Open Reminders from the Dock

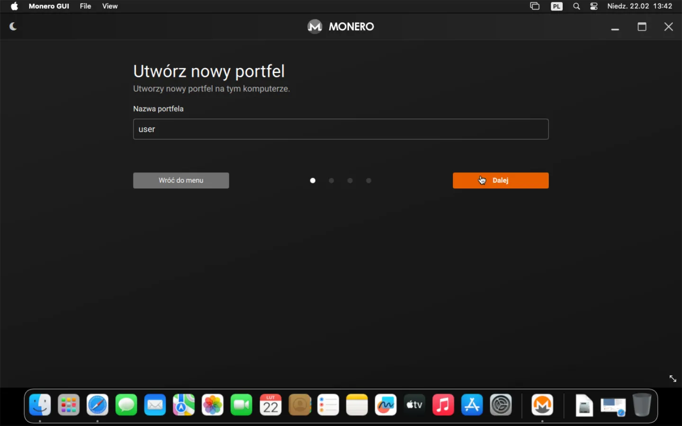[328, 405]
